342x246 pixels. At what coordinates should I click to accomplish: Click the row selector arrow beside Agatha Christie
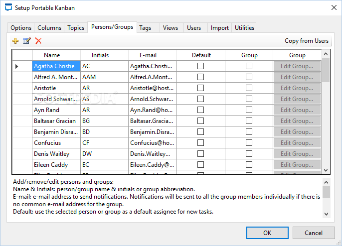pyautogui.click(x=17, y=66)
